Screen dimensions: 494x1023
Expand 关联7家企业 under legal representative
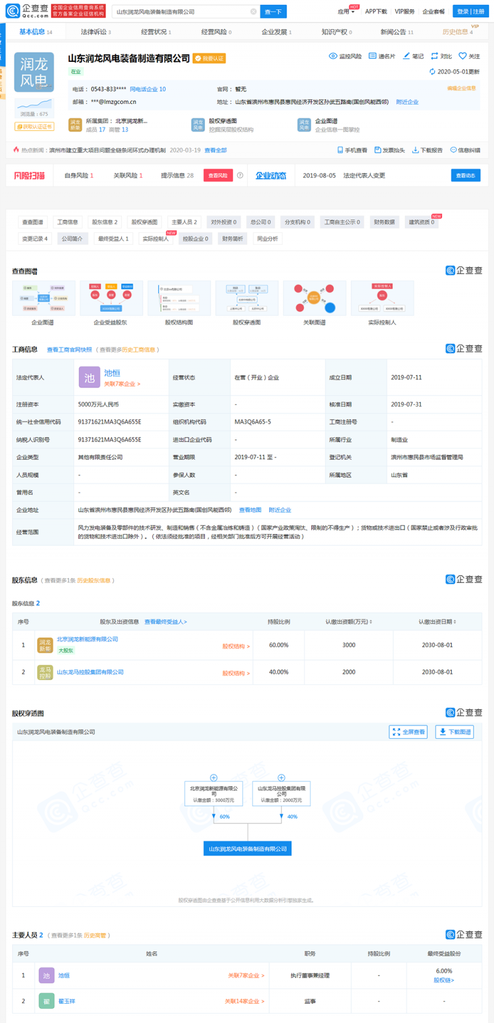point(122,384)
